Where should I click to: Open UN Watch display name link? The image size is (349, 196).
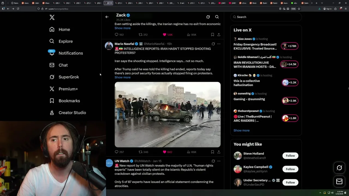coord(122,161)
